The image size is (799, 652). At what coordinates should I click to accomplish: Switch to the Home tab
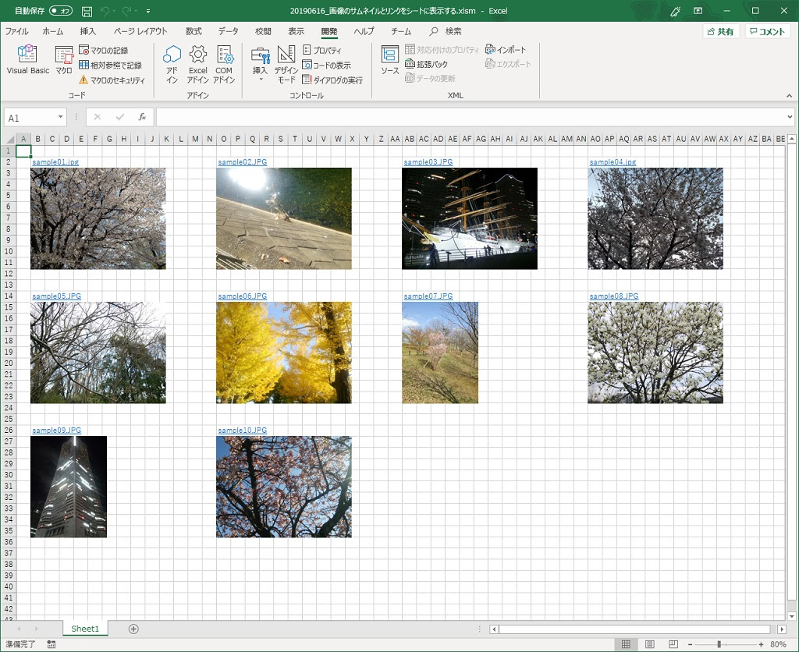pos(52,31)
